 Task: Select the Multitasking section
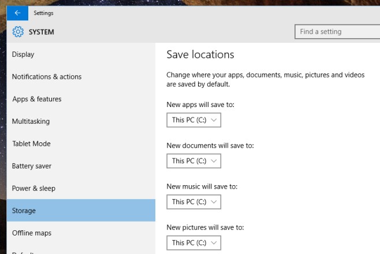(81, 122)
